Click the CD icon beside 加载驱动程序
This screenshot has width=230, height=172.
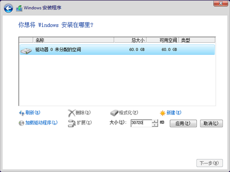[22, 123]
